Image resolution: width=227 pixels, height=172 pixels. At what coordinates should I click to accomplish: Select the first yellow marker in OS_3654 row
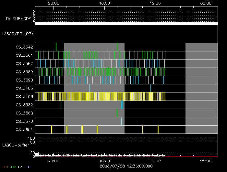click(52, 129)
